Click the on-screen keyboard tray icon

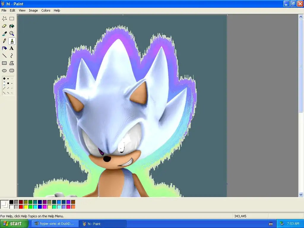coord(271,224)
